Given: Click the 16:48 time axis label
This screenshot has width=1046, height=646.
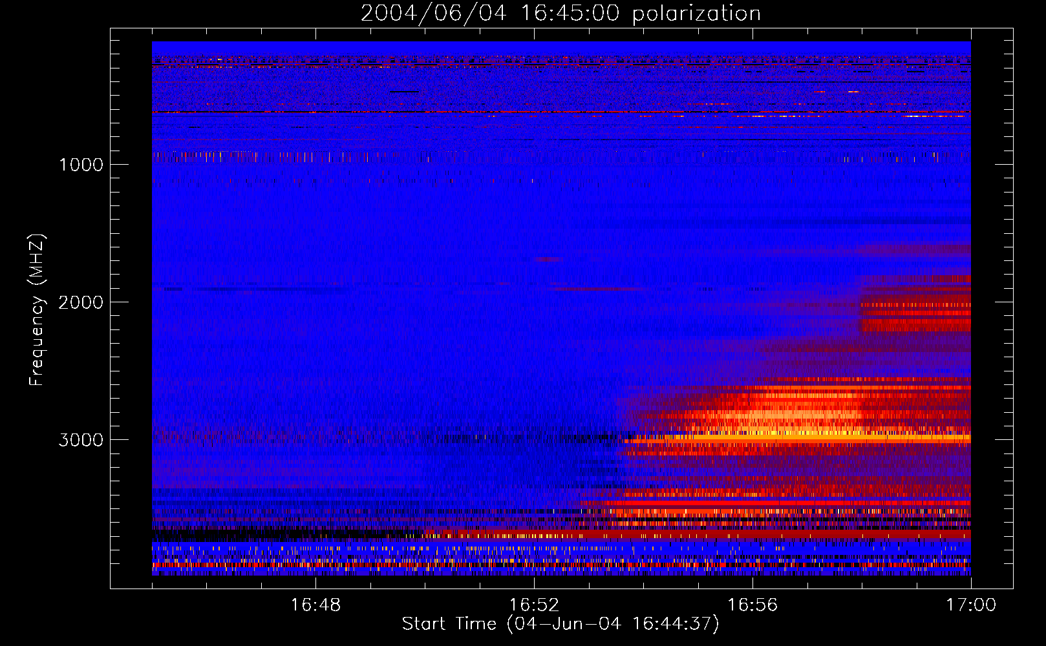Looking at the screenshot, I should pos(315,605).
